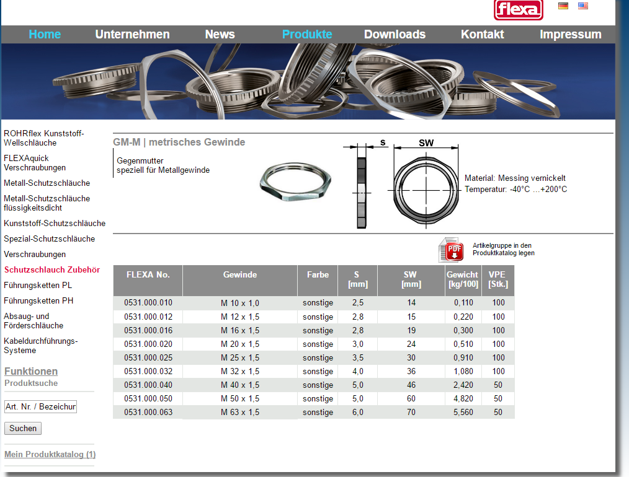Open Kunststoff-Schutzschläuche category

55,224
